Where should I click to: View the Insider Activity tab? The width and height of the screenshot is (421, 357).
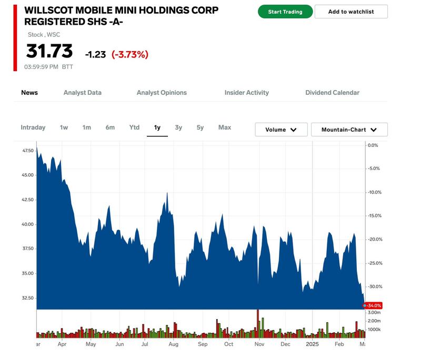(247, 93)
